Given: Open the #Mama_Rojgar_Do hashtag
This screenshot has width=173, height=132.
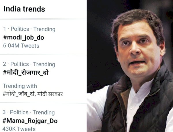Looking at the screenshot, I should pos(30,121).
